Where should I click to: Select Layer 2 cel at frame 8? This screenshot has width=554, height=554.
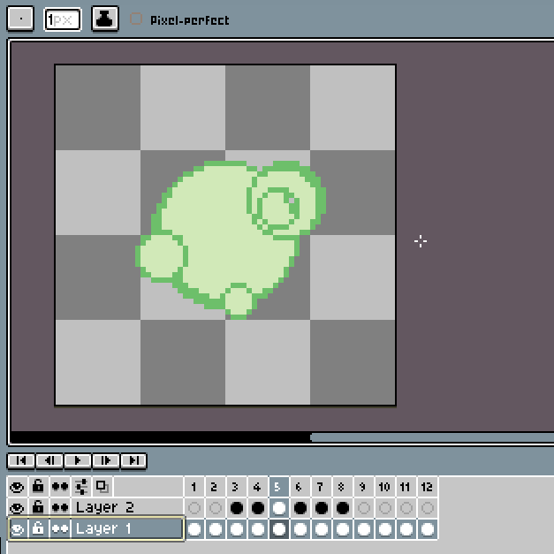[x=342, y=508]
